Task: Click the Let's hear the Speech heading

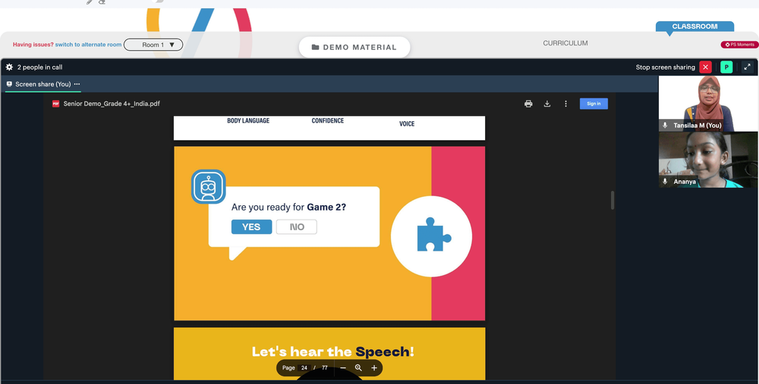Action: [333, 351]
